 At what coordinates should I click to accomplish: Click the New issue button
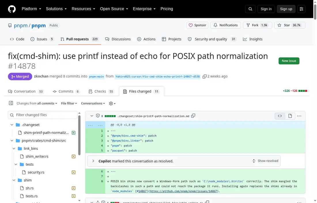coord(289,61)
